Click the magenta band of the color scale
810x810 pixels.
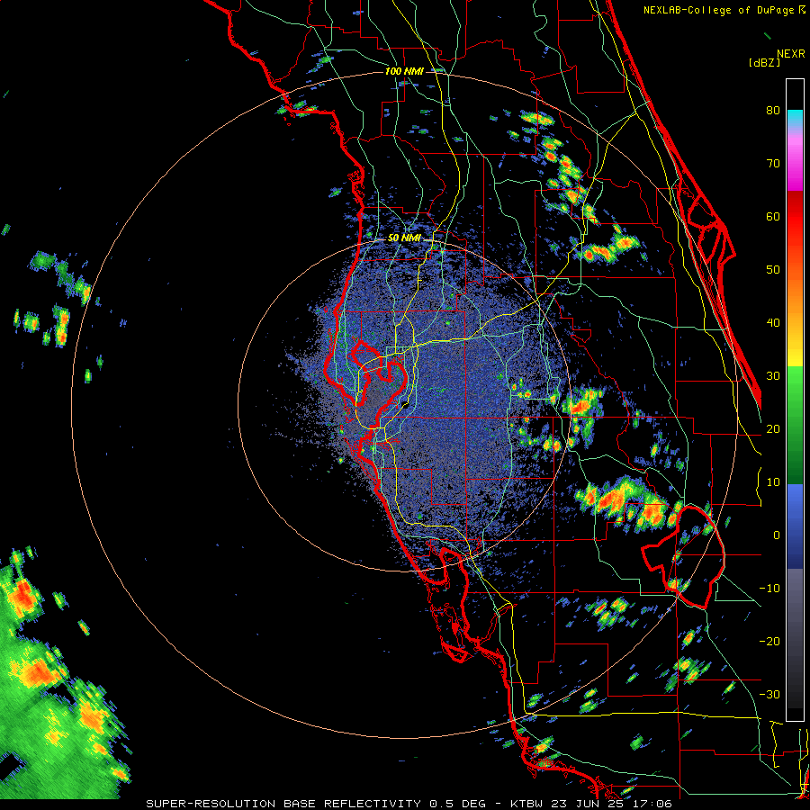pyautogui.click(x=795, y=166)
